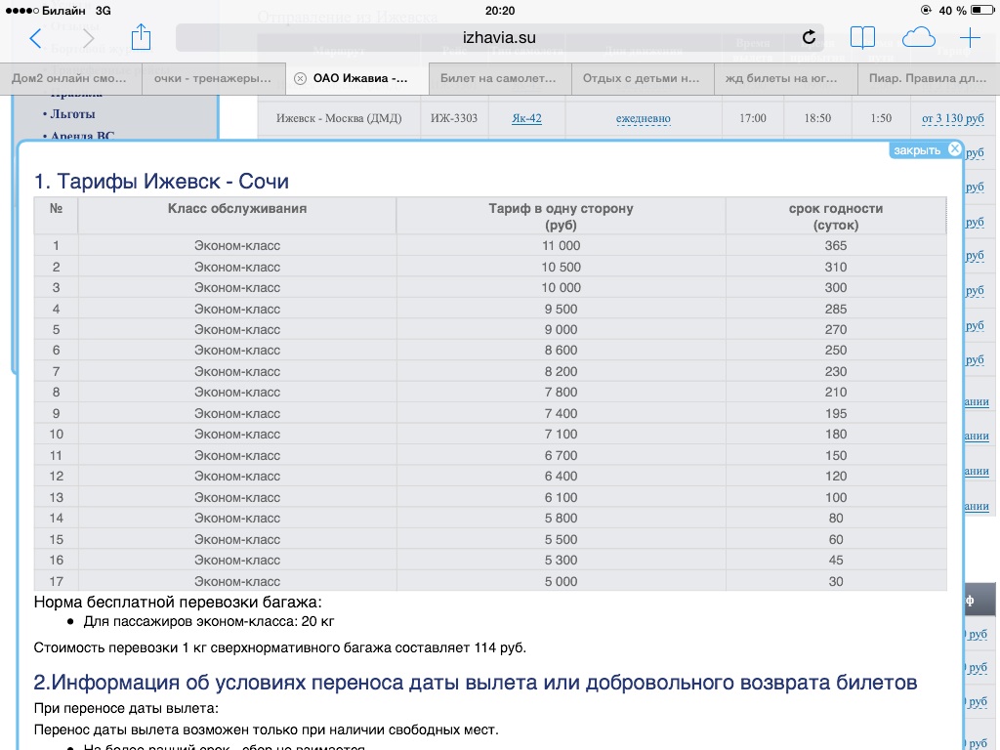Reload the izhavia.su page
The width and height of the screenshot is (1000, 750).
[809, 38]
